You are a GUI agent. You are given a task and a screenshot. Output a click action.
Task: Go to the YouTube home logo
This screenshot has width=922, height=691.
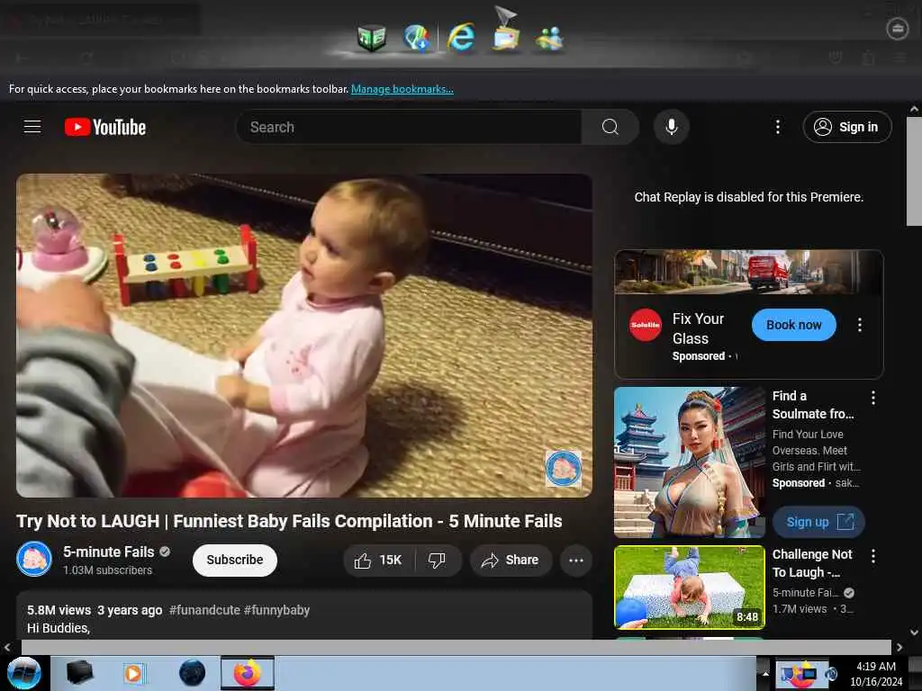click(105, 127)
